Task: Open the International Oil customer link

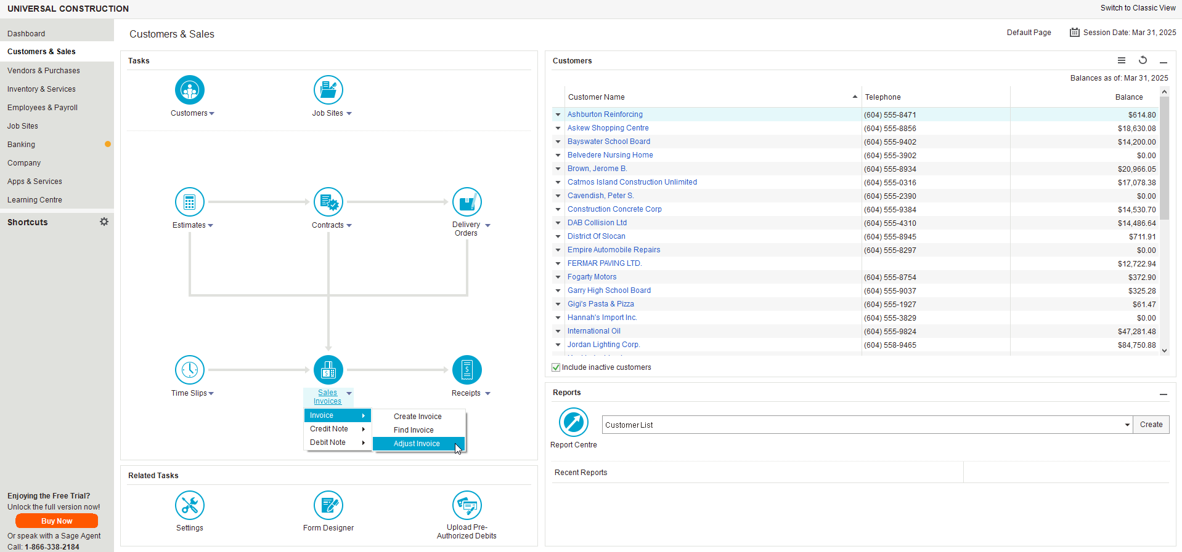Action: pos(593,331)
